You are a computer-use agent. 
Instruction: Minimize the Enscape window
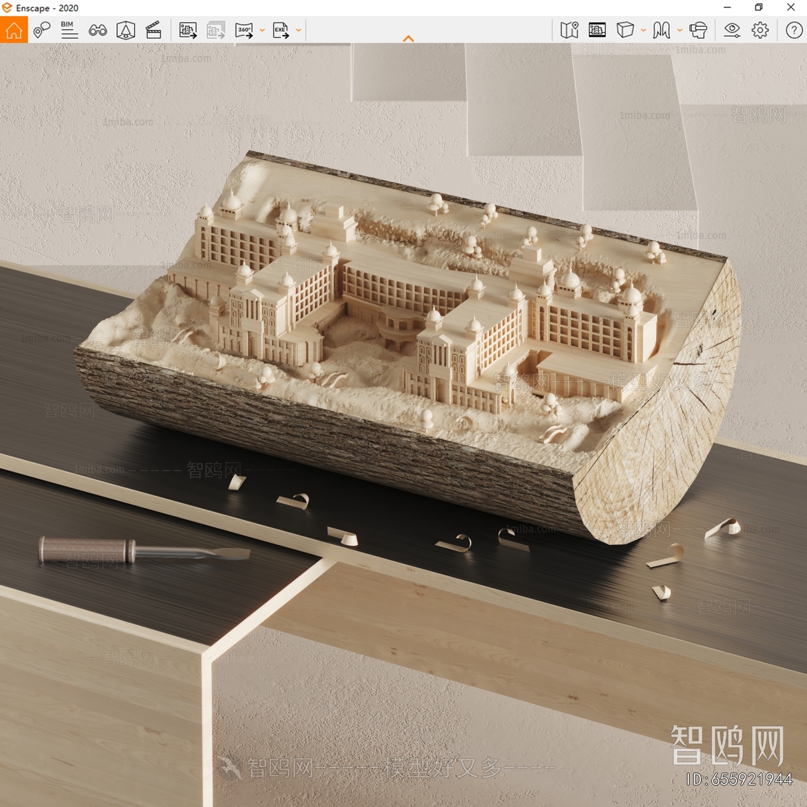(x=727, y=8)
